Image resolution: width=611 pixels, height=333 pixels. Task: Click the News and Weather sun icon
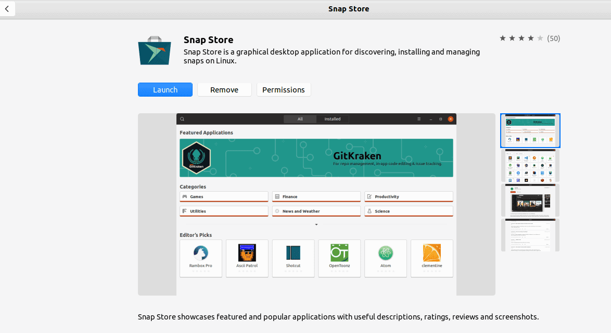pyautogui.click(x=277, y=211)
